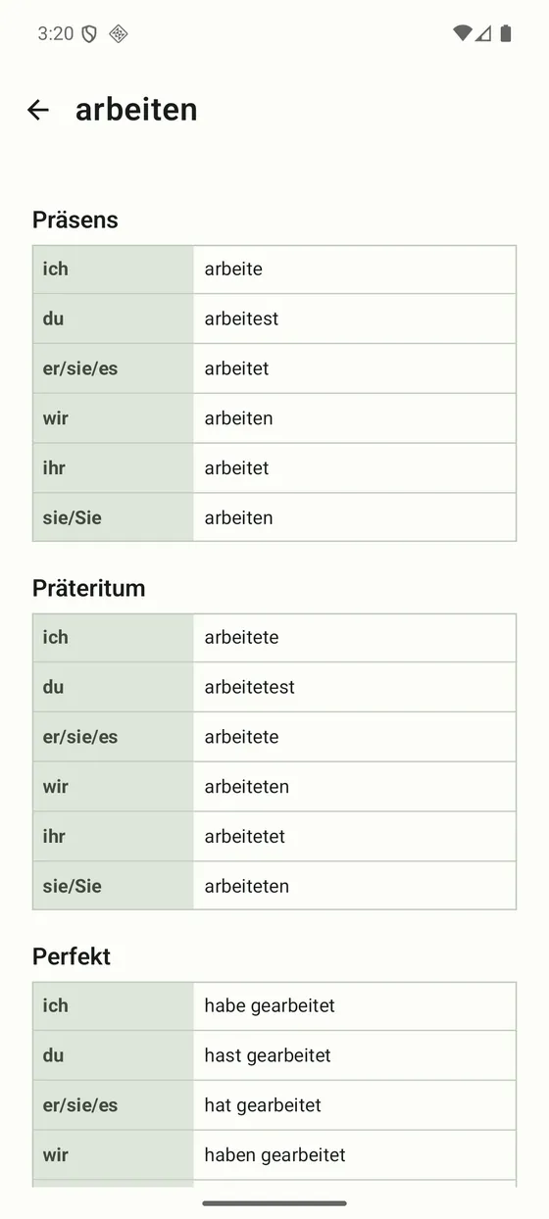The image size is (549, 1219).
Task: Tap the Präsens ich form arbeite
Action: click(x=233, y=268)
